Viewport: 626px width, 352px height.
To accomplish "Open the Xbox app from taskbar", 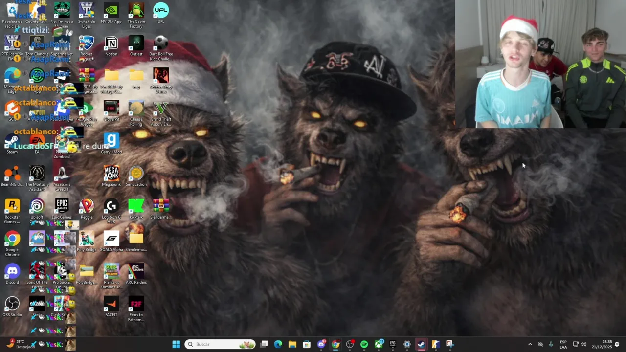I will pos(379,344).
